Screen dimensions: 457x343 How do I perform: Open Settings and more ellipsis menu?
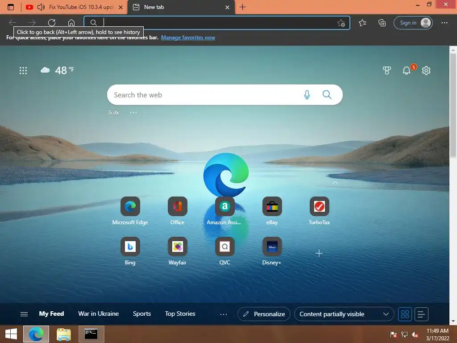point(444,22)
